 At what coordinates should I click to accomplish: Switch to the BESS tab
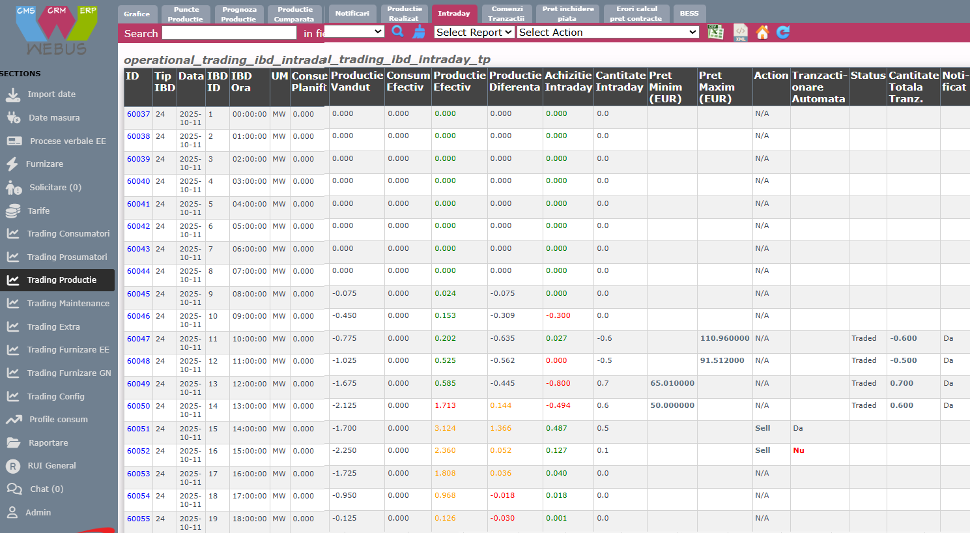[x=689, y=14]
